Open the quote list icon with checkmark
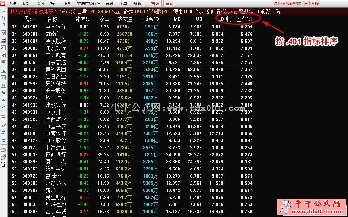The image size is (348, 217). (x=3, y=33)
